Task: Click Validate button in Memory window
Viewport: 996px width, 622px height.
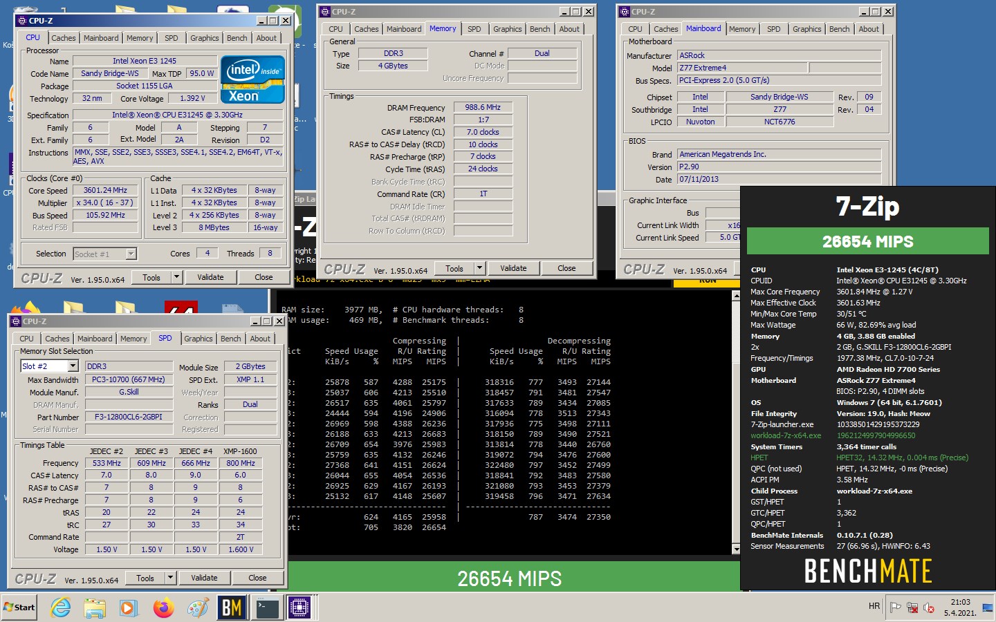Action: click(x=513, y=268)
